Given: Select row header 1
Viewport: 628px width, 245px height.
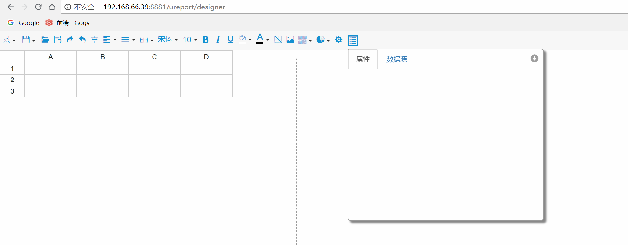Looking at the screenshot, I should pos(12,69).
